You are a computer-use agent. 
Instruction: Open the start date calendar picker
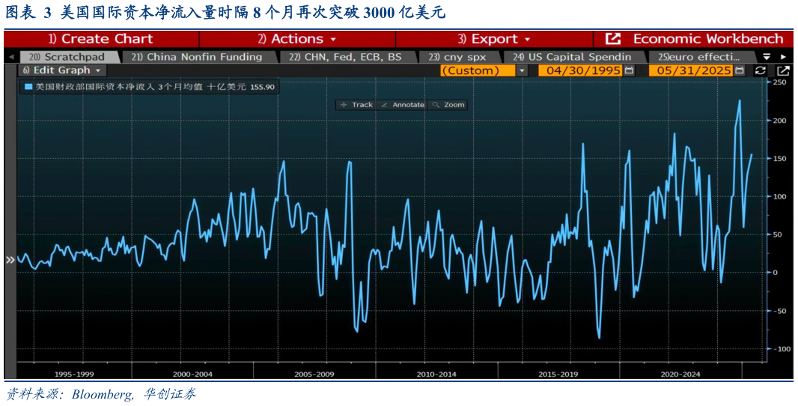(x=629, y=70)
